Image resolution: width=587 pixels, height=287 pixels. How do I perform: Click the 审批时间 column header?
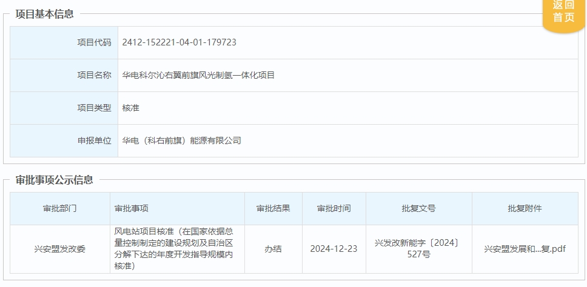(334, 208)
